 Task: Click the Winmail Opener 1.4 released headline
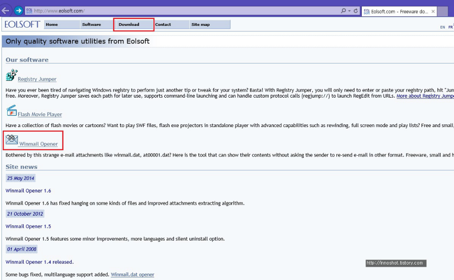point(39,262)
